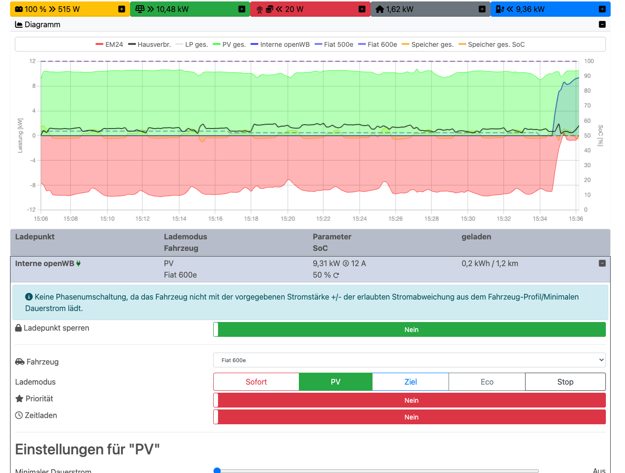Refresh the SoC value for Fiat 600e

336,275
